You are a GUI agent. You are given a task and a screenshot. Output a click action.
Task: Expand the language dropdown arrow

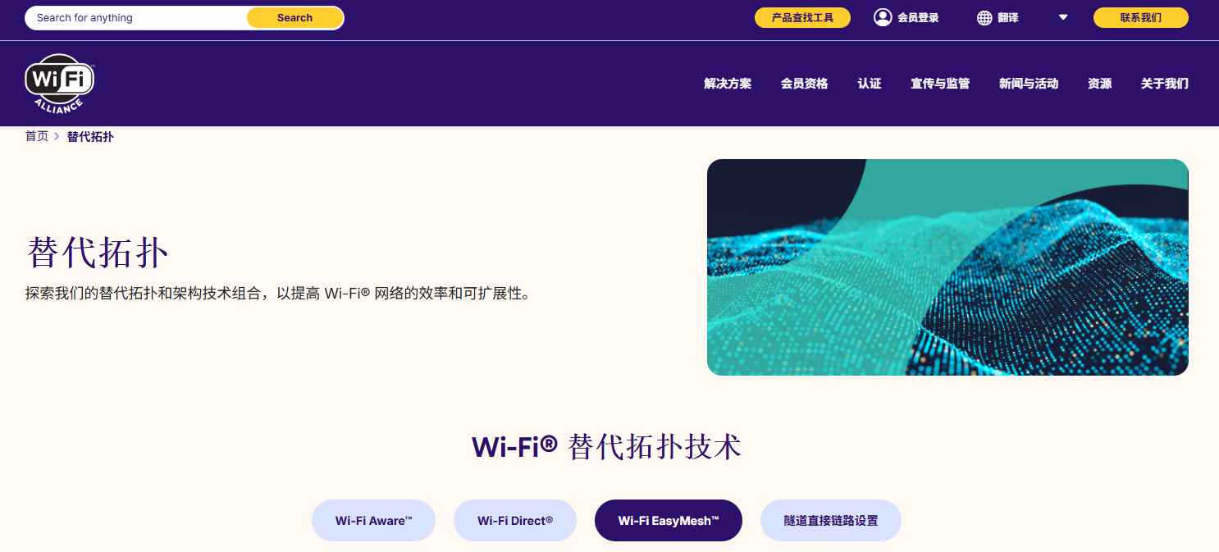(x=1063, y=17)
